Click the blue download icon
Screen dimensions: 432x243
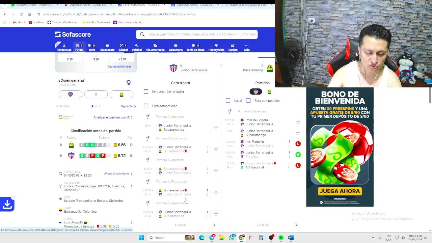[x=7, y=205]
